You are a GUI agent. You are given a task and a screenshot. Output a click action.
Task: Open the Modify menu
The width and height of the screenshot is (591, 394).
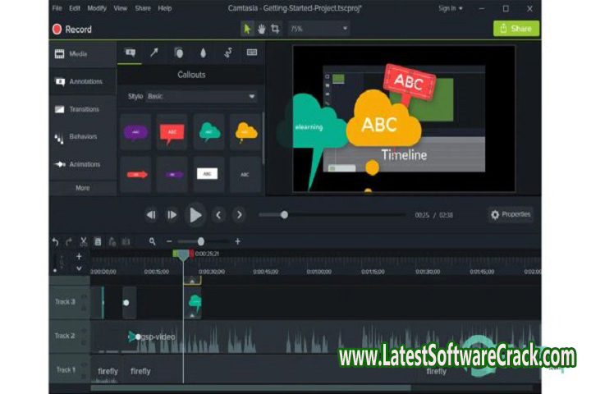[96, 8]
